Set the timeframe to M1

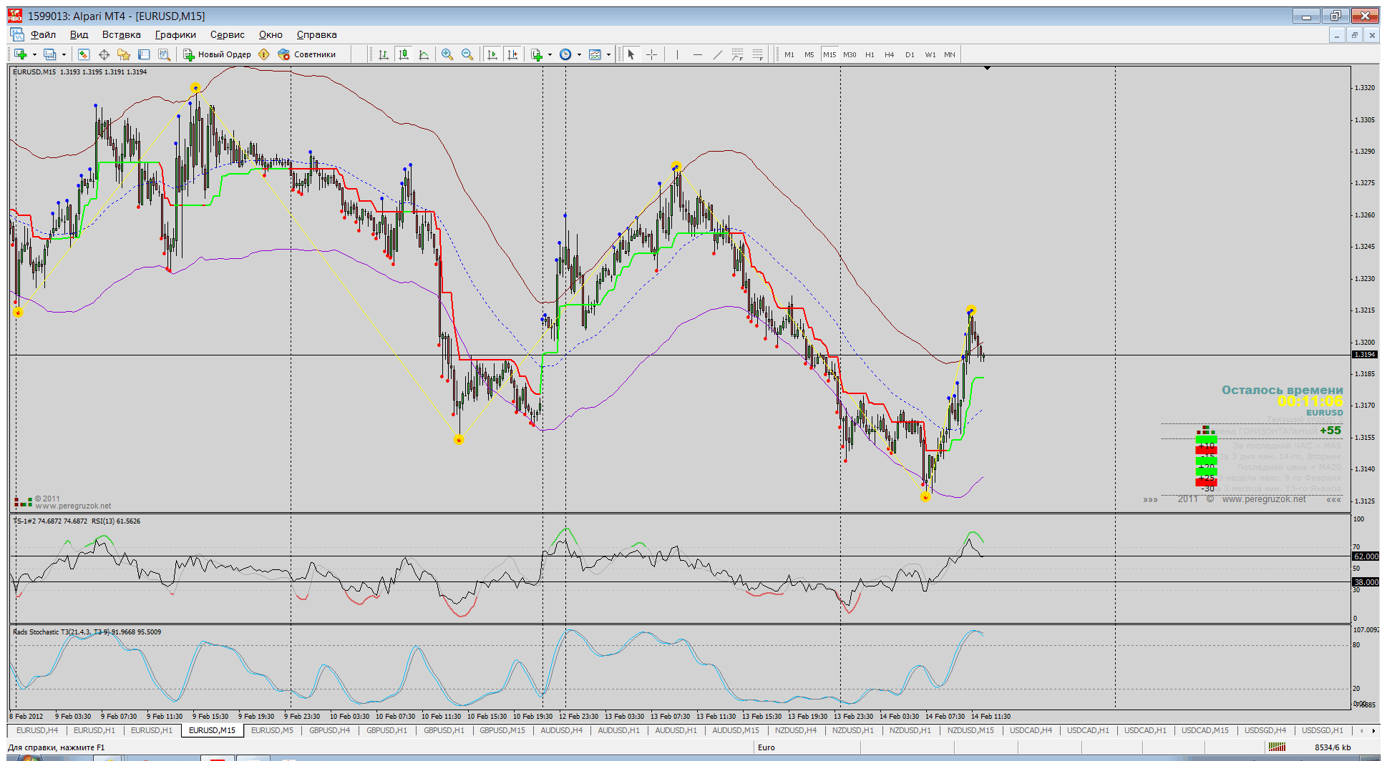click(789, 54)
